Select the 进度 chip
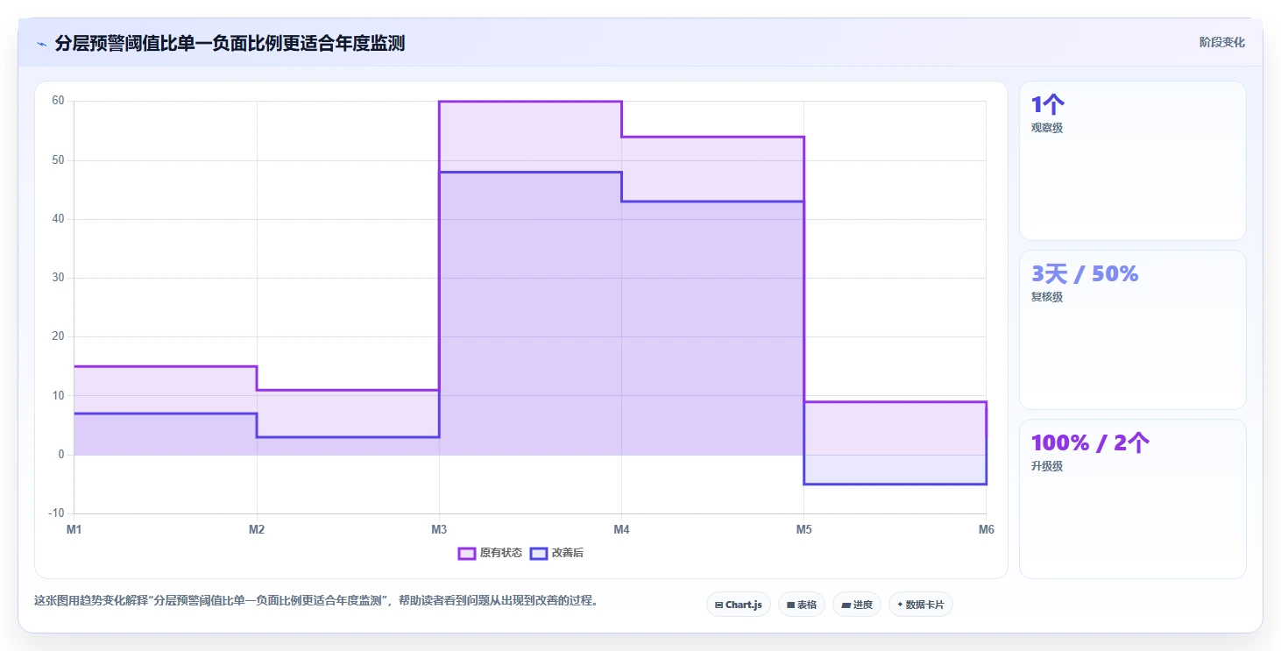Viewport: 1281px width, 651px height. pos(856,605)
